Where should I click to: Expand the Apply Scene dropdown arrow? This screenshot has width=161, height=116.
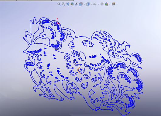coord(110,4)
